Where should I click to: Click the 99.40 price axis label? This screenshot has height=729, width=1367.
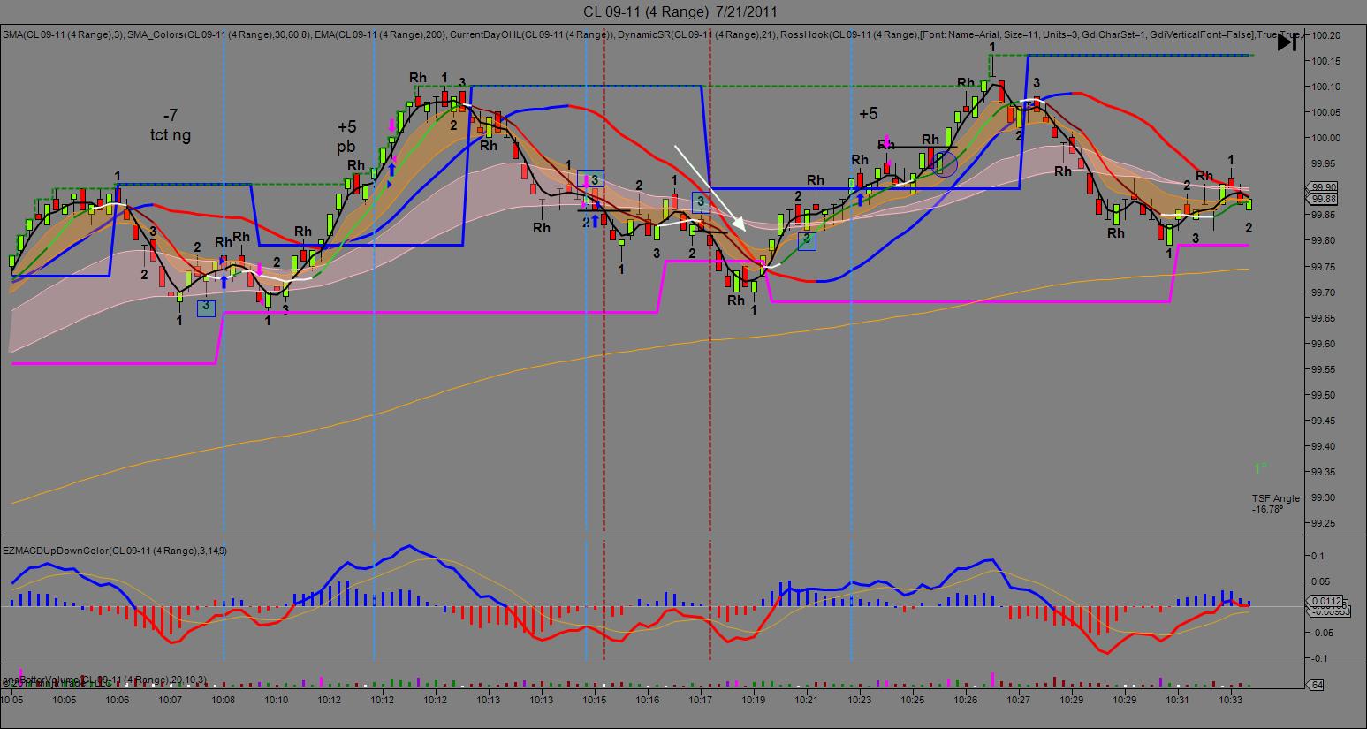(1325, 446)
